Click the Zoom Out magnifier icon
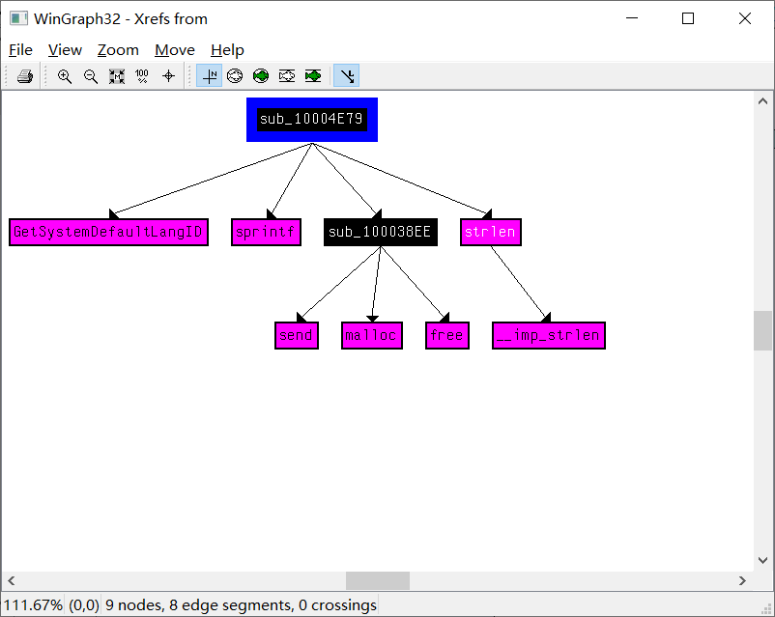This screenshot has width=775, height=617. (x=91, y=76)
